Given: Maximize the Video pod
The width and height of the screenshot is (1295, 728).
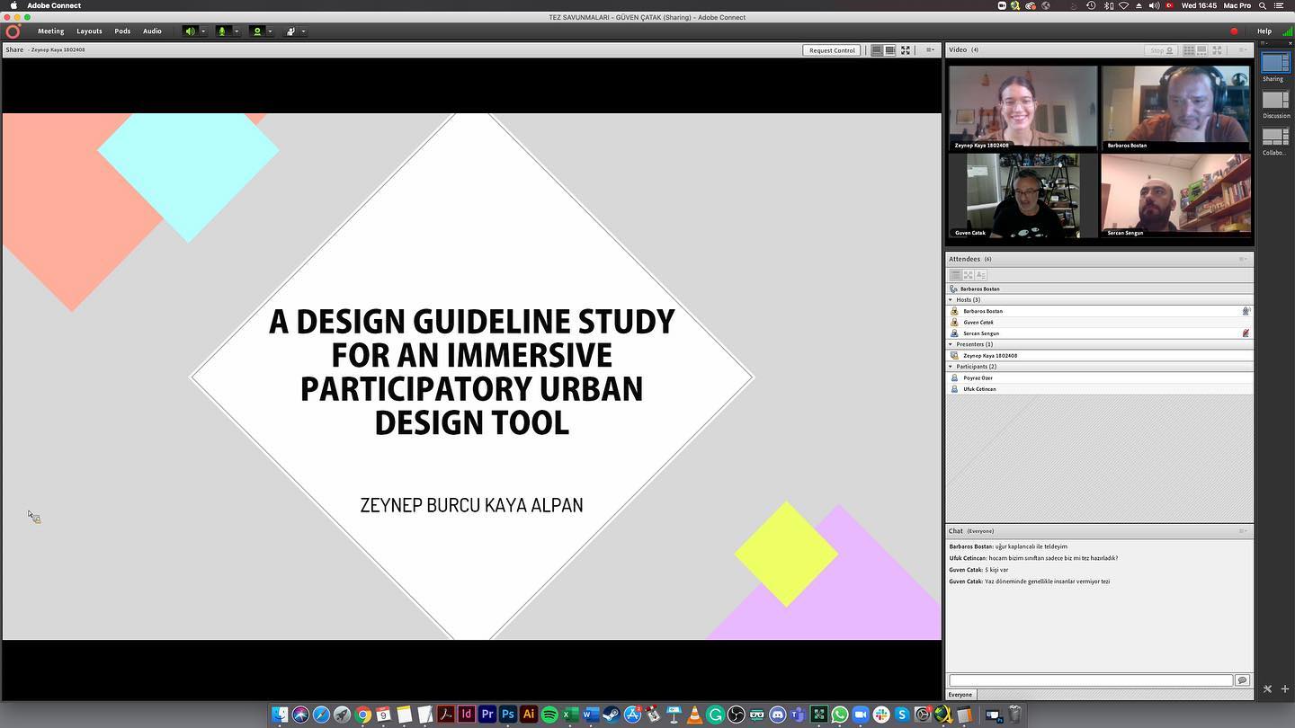Looking at the screenshot, I should point(1218,50).
